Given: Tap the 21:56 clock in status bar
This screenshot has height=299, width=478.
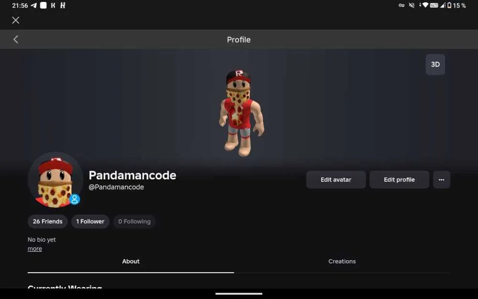Looking at the screenshot, I should (x=20, y=5).
